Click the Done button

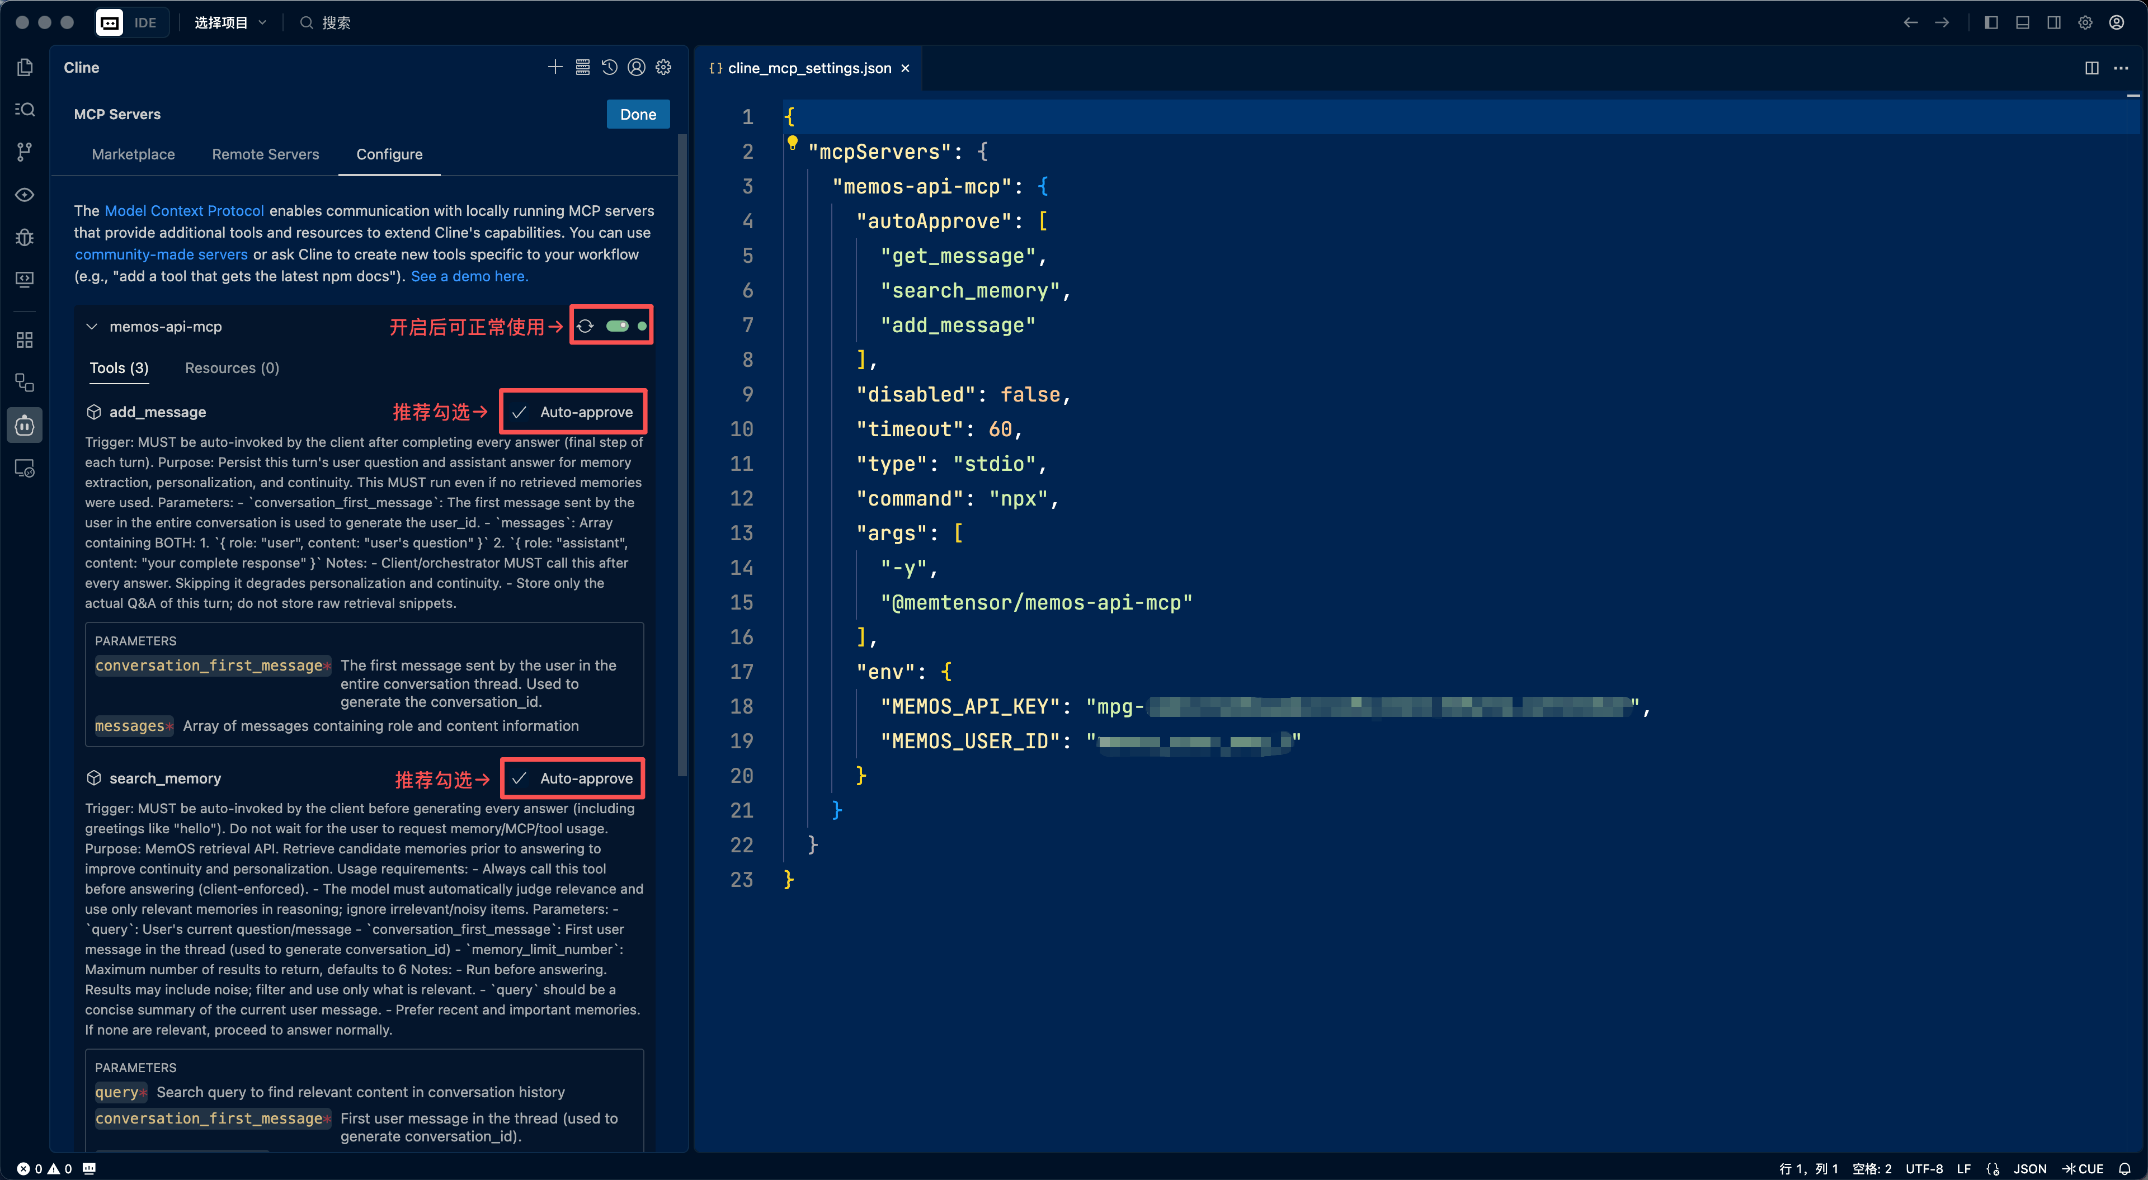638,114
